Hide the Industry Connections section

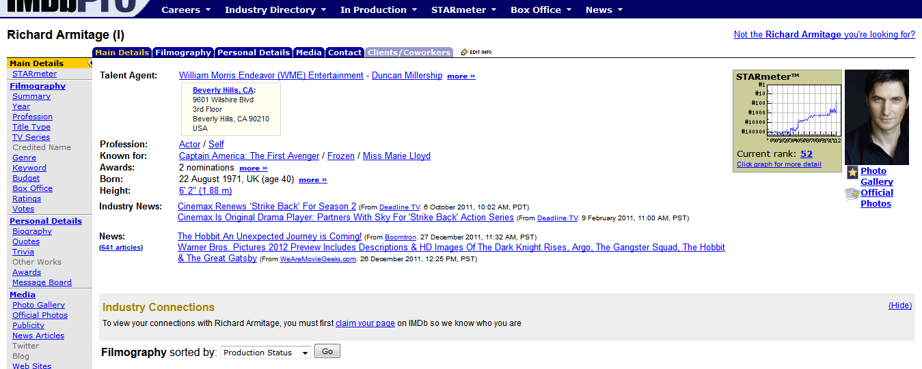(x=899, y=306)
